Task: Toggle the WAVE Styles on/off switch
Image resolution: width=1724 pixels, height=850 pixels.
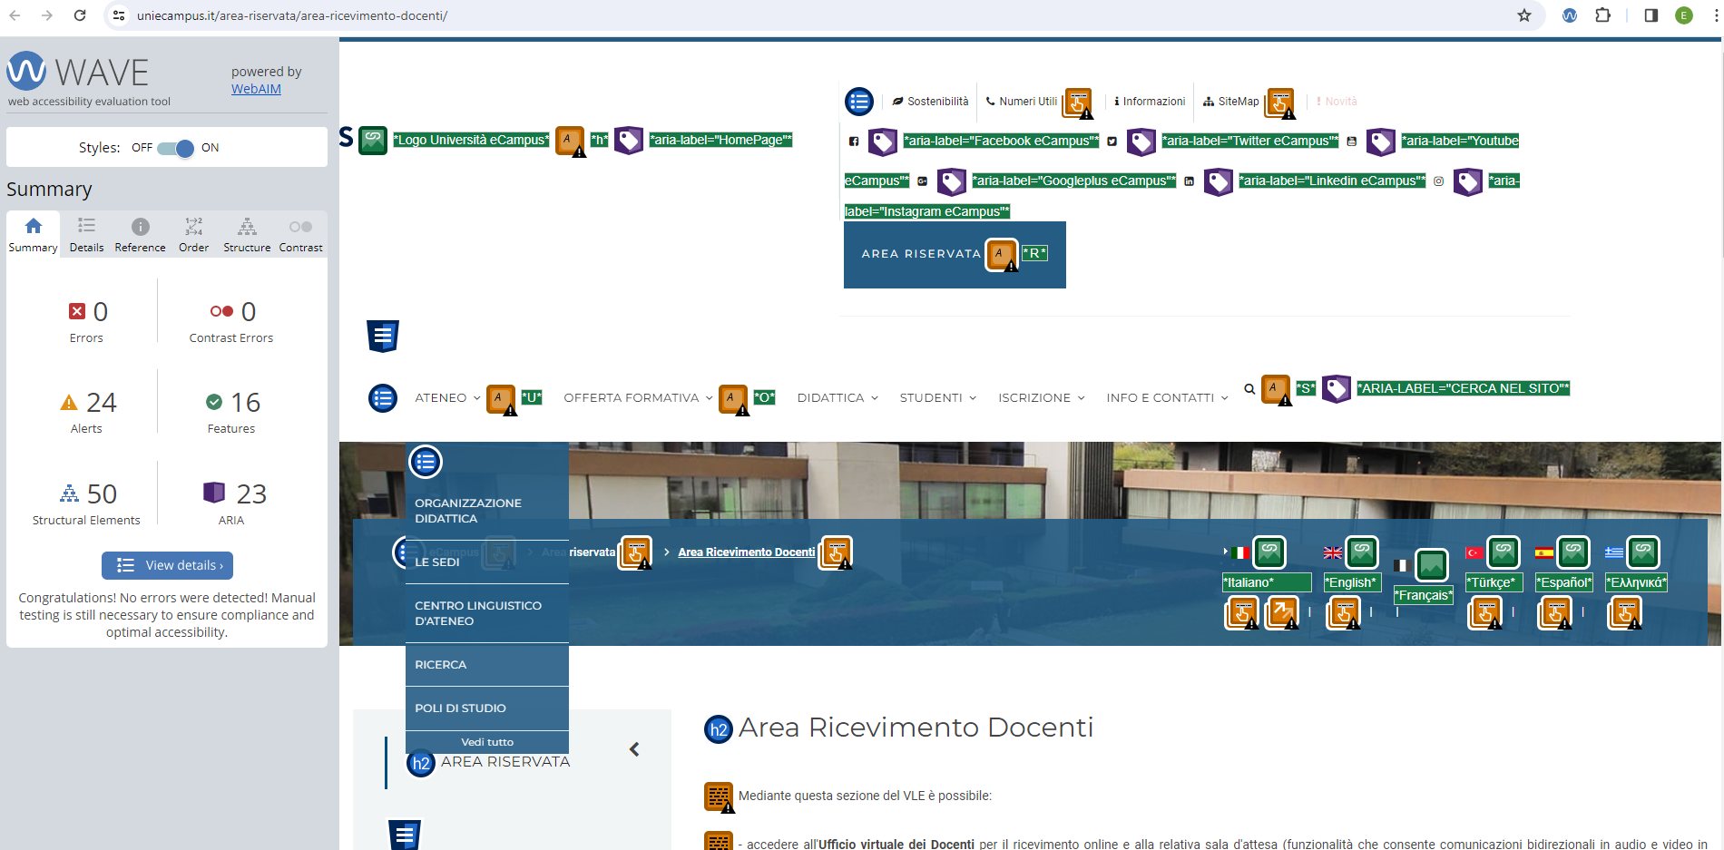Action: point(175,148)
